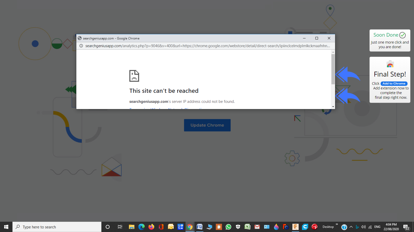Open the red P app on taskbar
This screenshot has height=232, width=414.
[x=315, y=227]
